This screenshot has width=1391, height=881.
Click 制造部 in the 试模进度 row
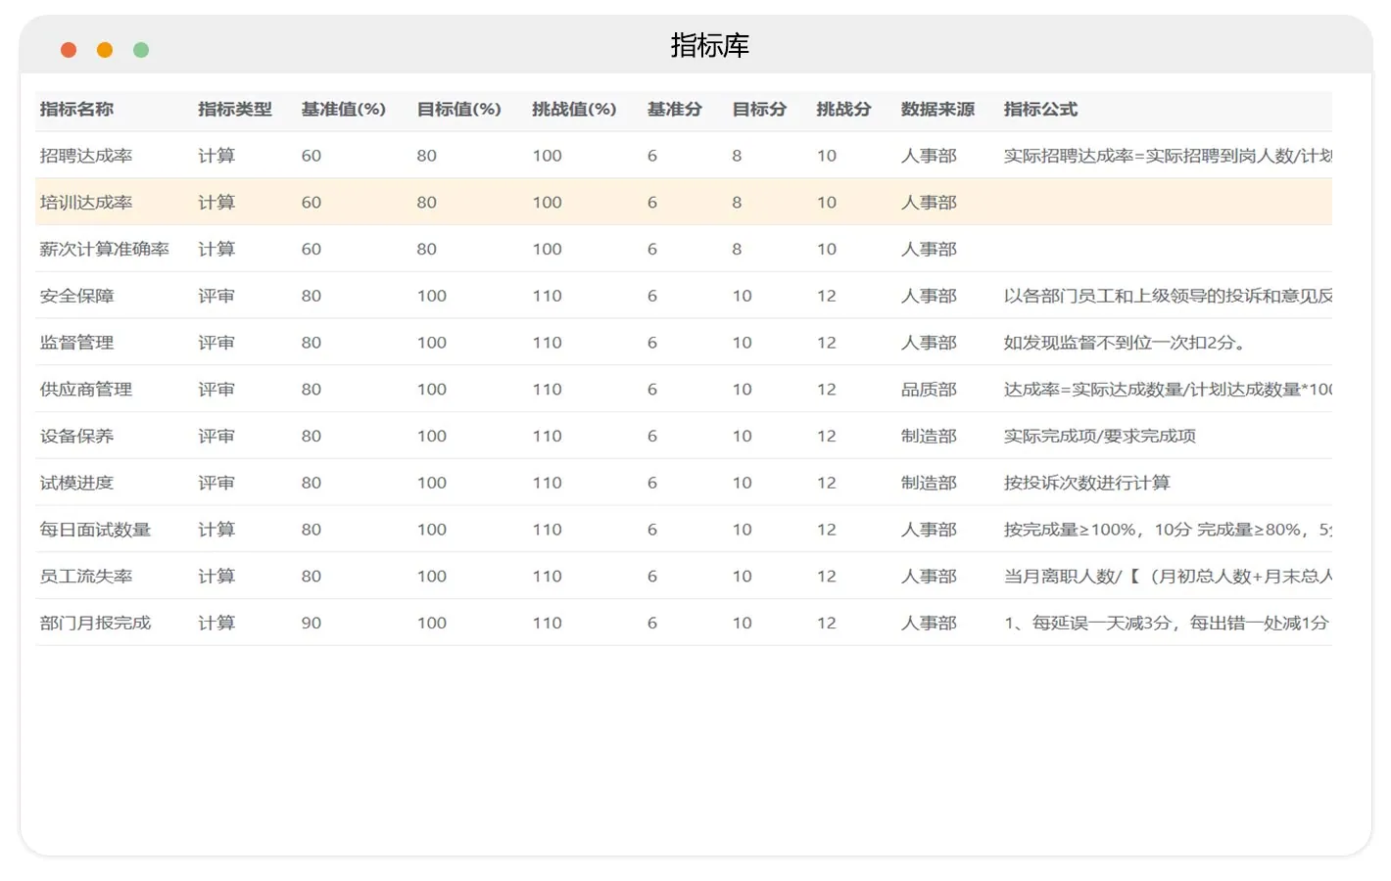(929, 483)
